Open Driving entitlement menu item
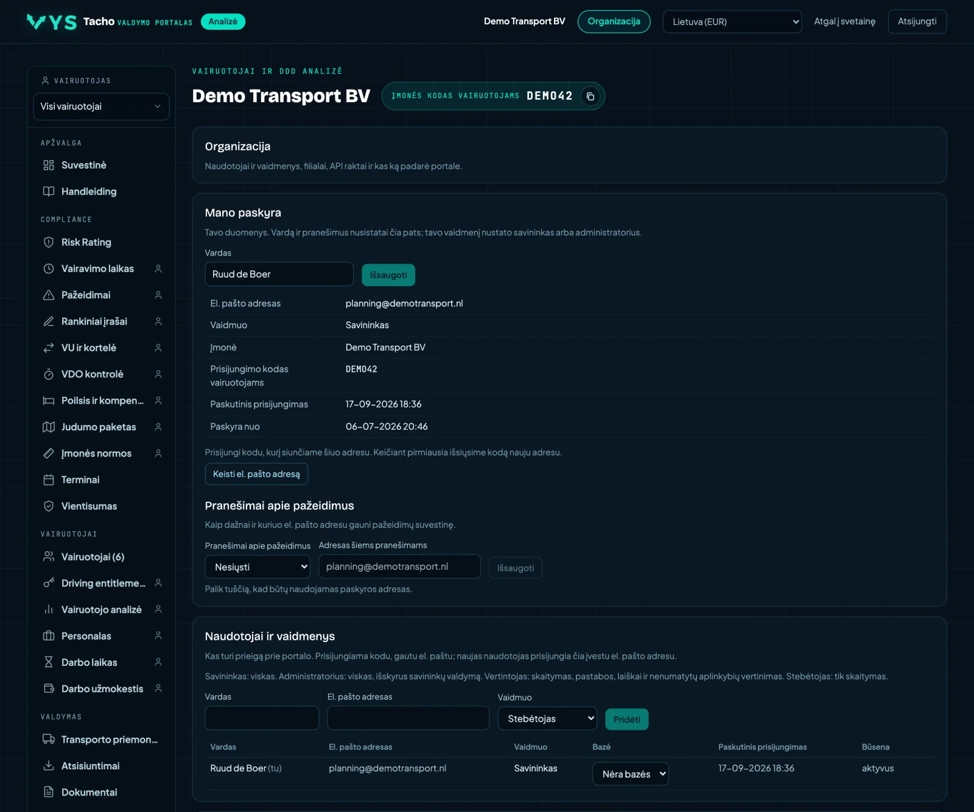Screen dimensions: 974x812 (x=101, y=583)
